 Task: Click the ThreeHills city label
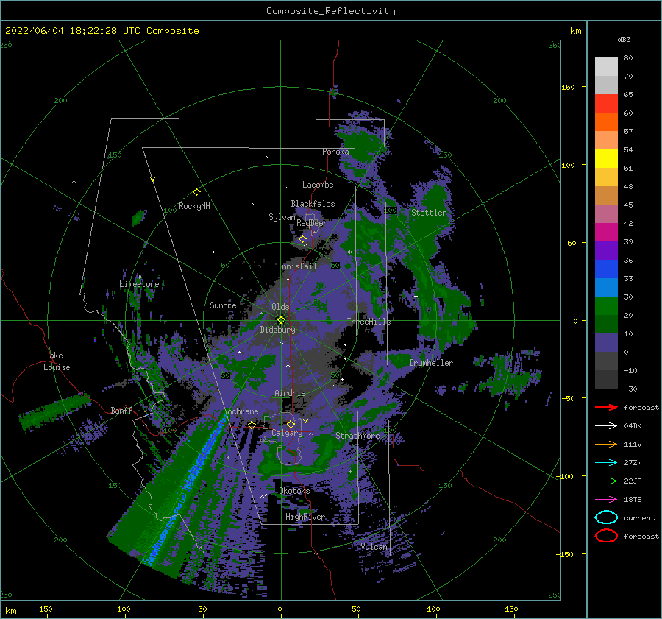[x=369, y=322]
